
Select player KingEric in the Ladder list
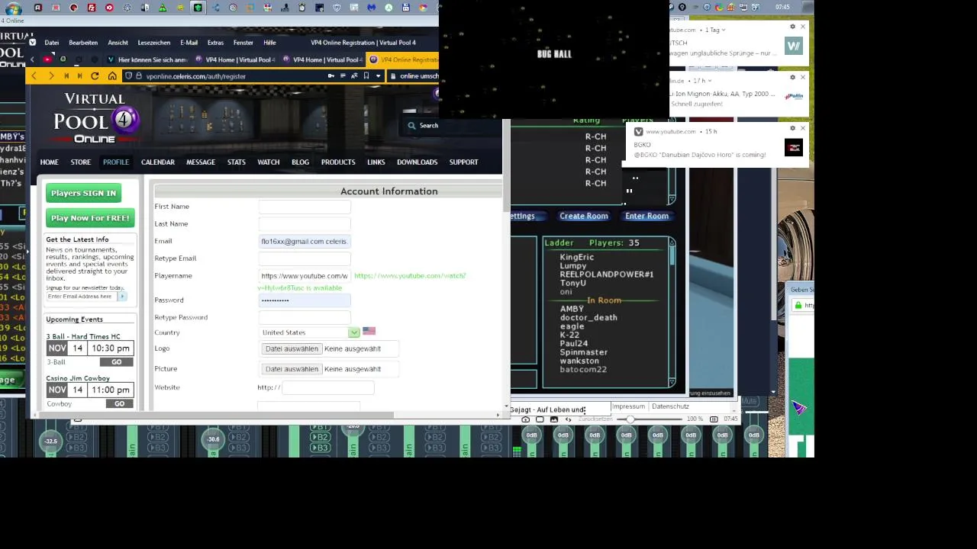576,258
